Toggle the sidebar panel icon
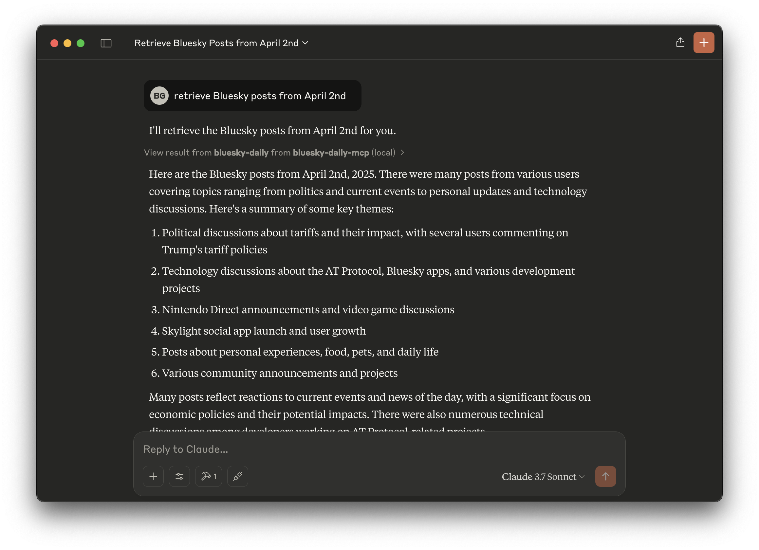The height and width of the screenshot is (550, 759). [106, 43]
